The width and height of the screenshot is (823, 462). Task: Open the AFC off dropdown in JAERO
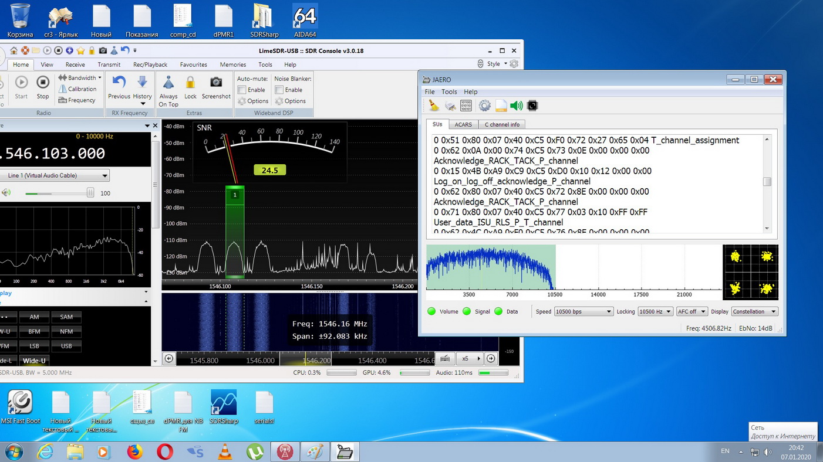(692, 311)
